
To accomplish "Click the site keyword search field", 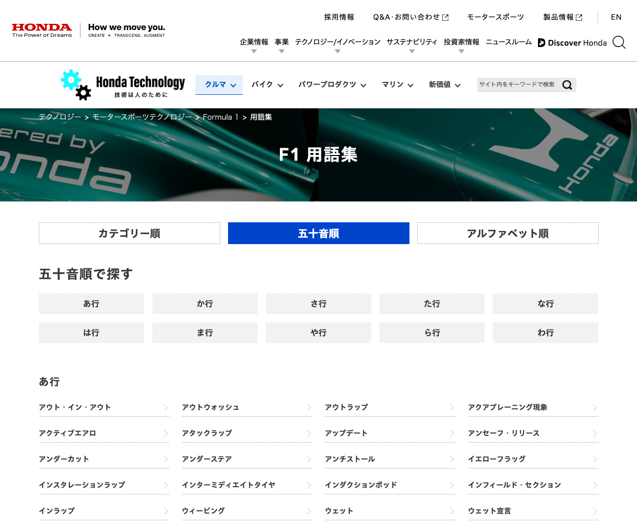I will pos(517,84).
